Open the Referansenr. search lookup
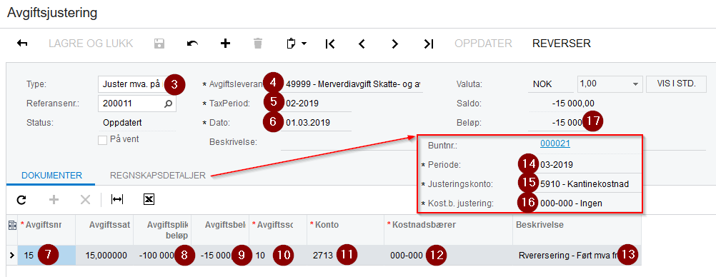Screen dimensions: 716x277 pos(169,104)
